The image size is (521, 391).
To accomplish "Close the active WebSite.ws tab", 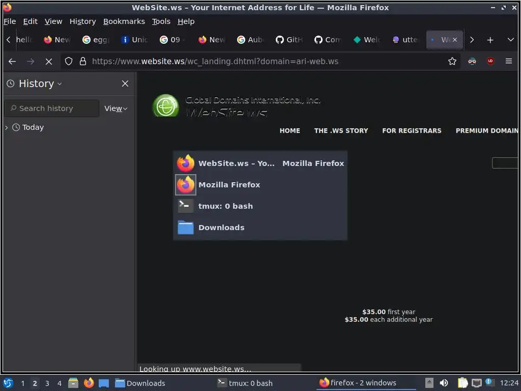I will [x=455, y=40].
